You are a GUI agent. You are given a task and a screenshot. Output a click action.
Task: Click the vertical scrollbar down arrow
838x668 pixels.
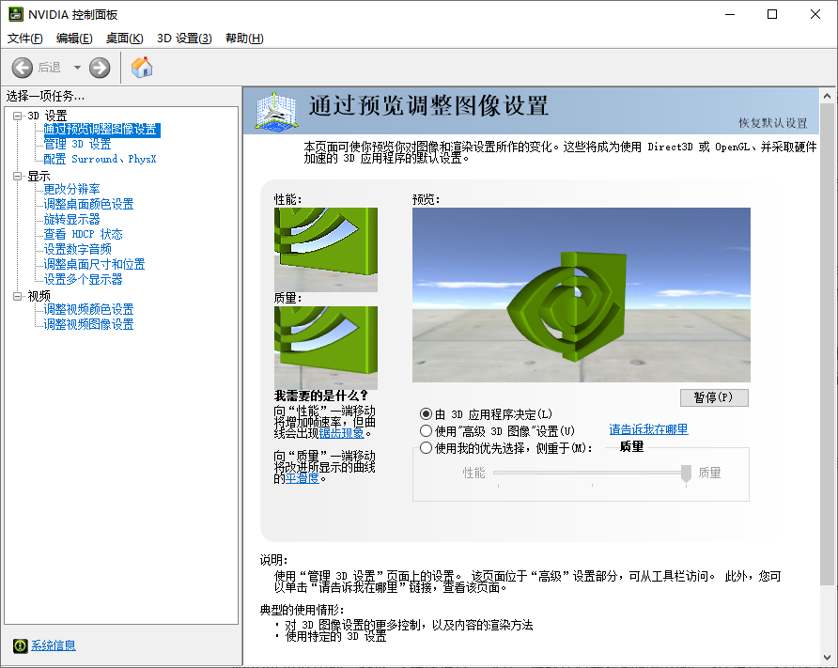pyautogui.click(x=828, y=658)
